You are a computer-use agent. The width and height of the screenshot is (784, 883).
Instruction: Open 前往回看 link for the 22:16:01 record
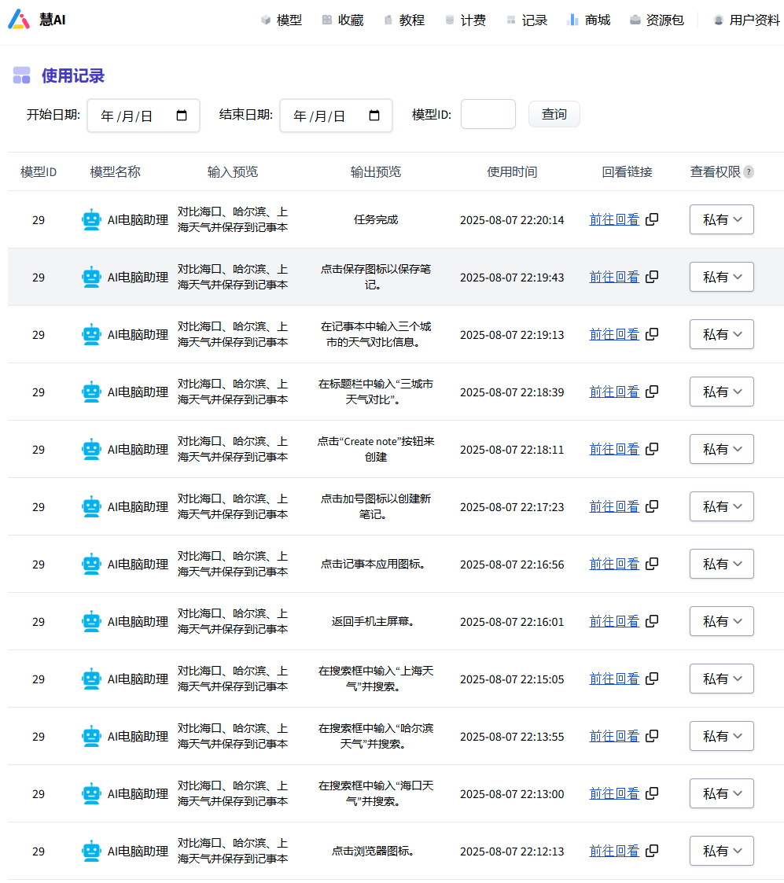(x=614, y=621)
